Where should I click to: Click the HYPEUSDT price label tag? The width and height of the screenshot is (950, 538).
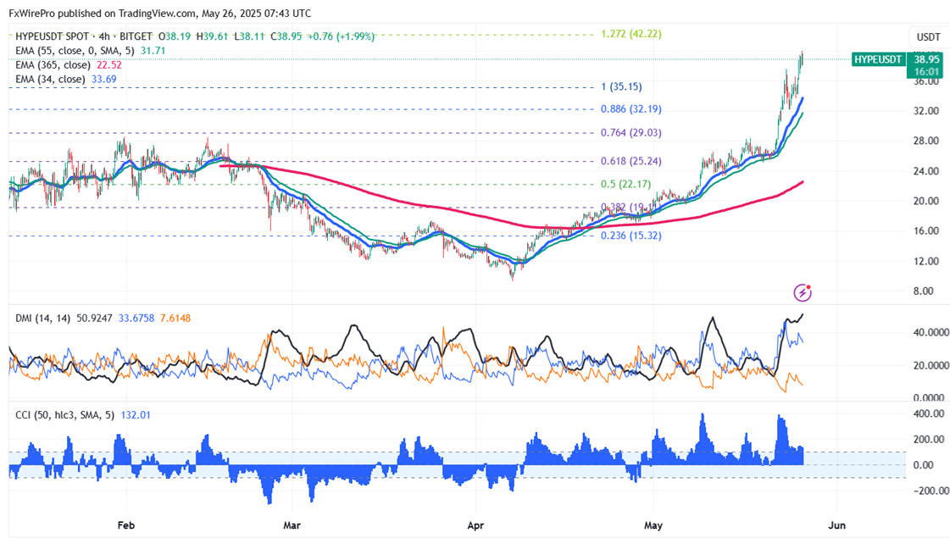click(879, 59)
